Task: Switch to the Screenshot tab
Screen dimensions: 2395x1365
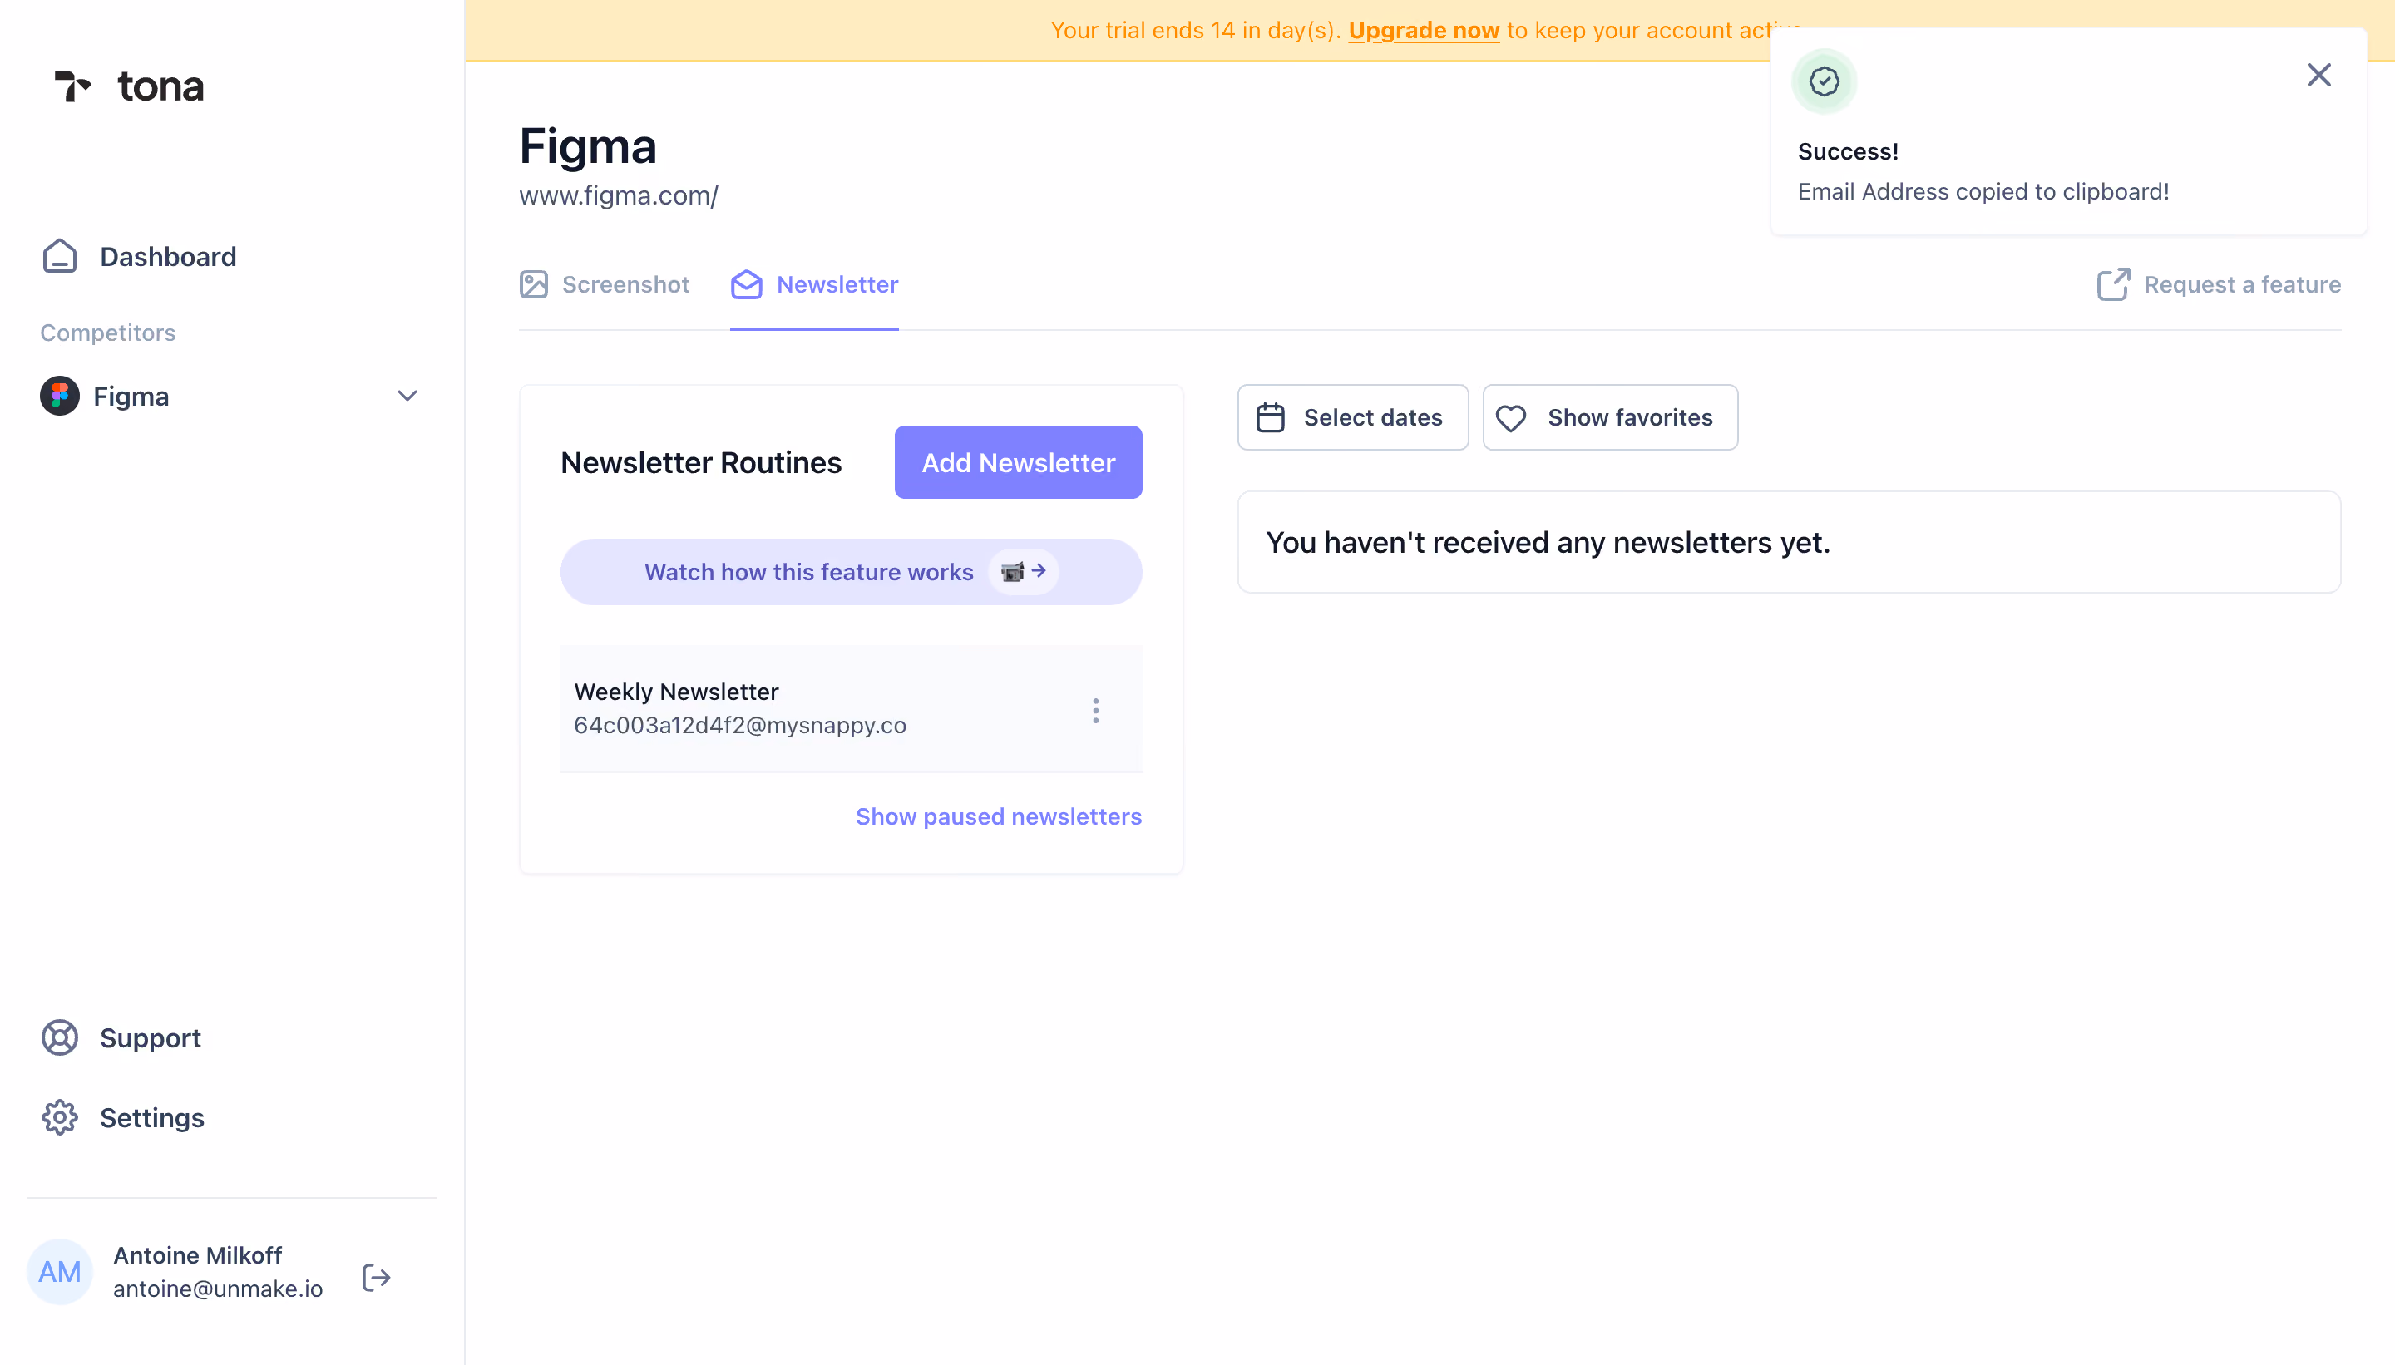Action: coord(605,284)
